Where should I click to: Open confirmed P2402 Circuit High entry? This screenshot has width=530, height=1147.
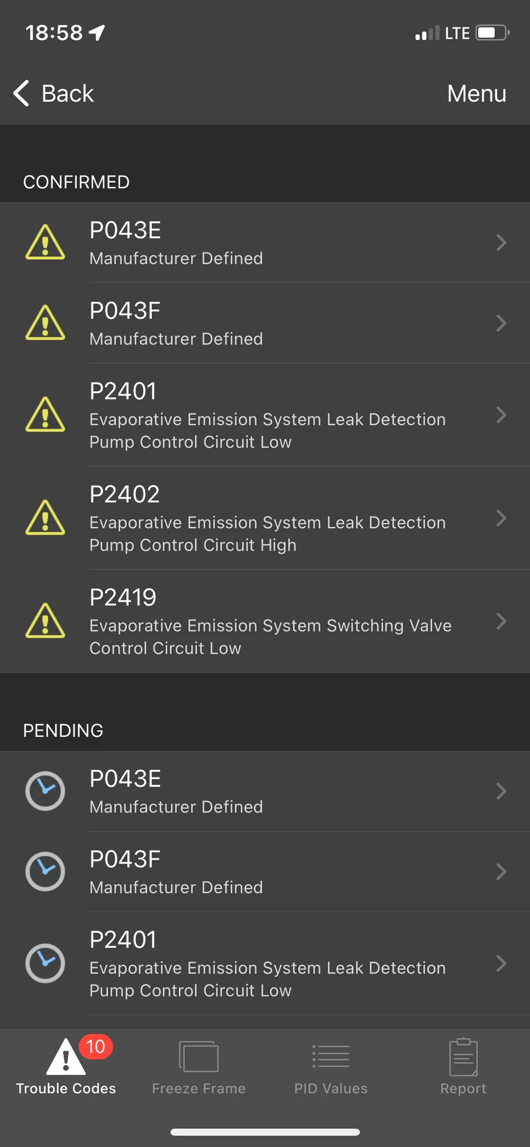click(267, 519)
